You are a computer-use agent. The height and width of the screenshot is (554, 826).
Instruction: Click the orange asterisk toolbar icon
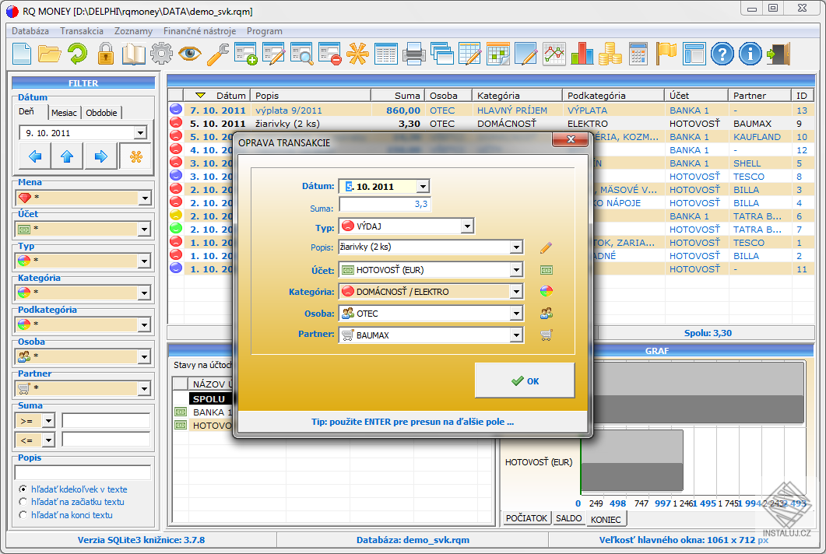357,54
